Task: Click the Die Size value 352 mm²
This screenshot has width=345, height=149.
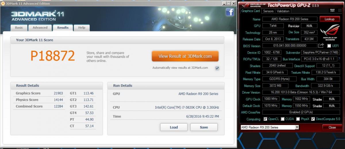Action: pos(310,32)
